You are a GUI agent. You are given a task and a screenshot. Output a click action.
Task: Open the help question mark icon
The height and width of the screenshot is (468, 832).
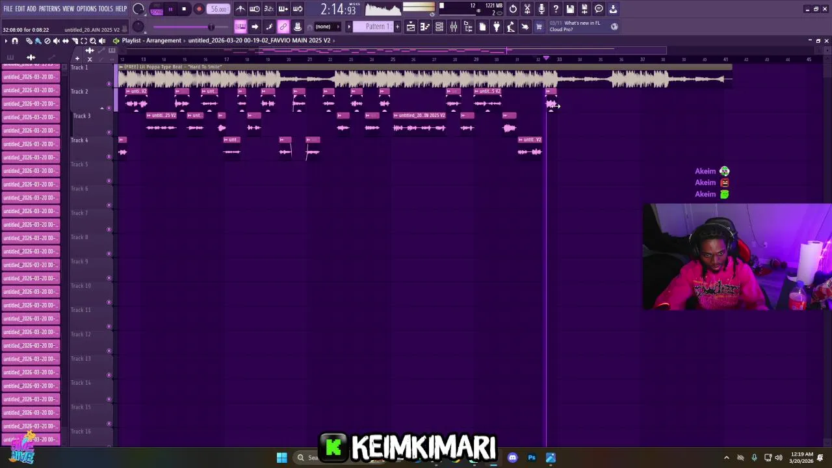556,9
